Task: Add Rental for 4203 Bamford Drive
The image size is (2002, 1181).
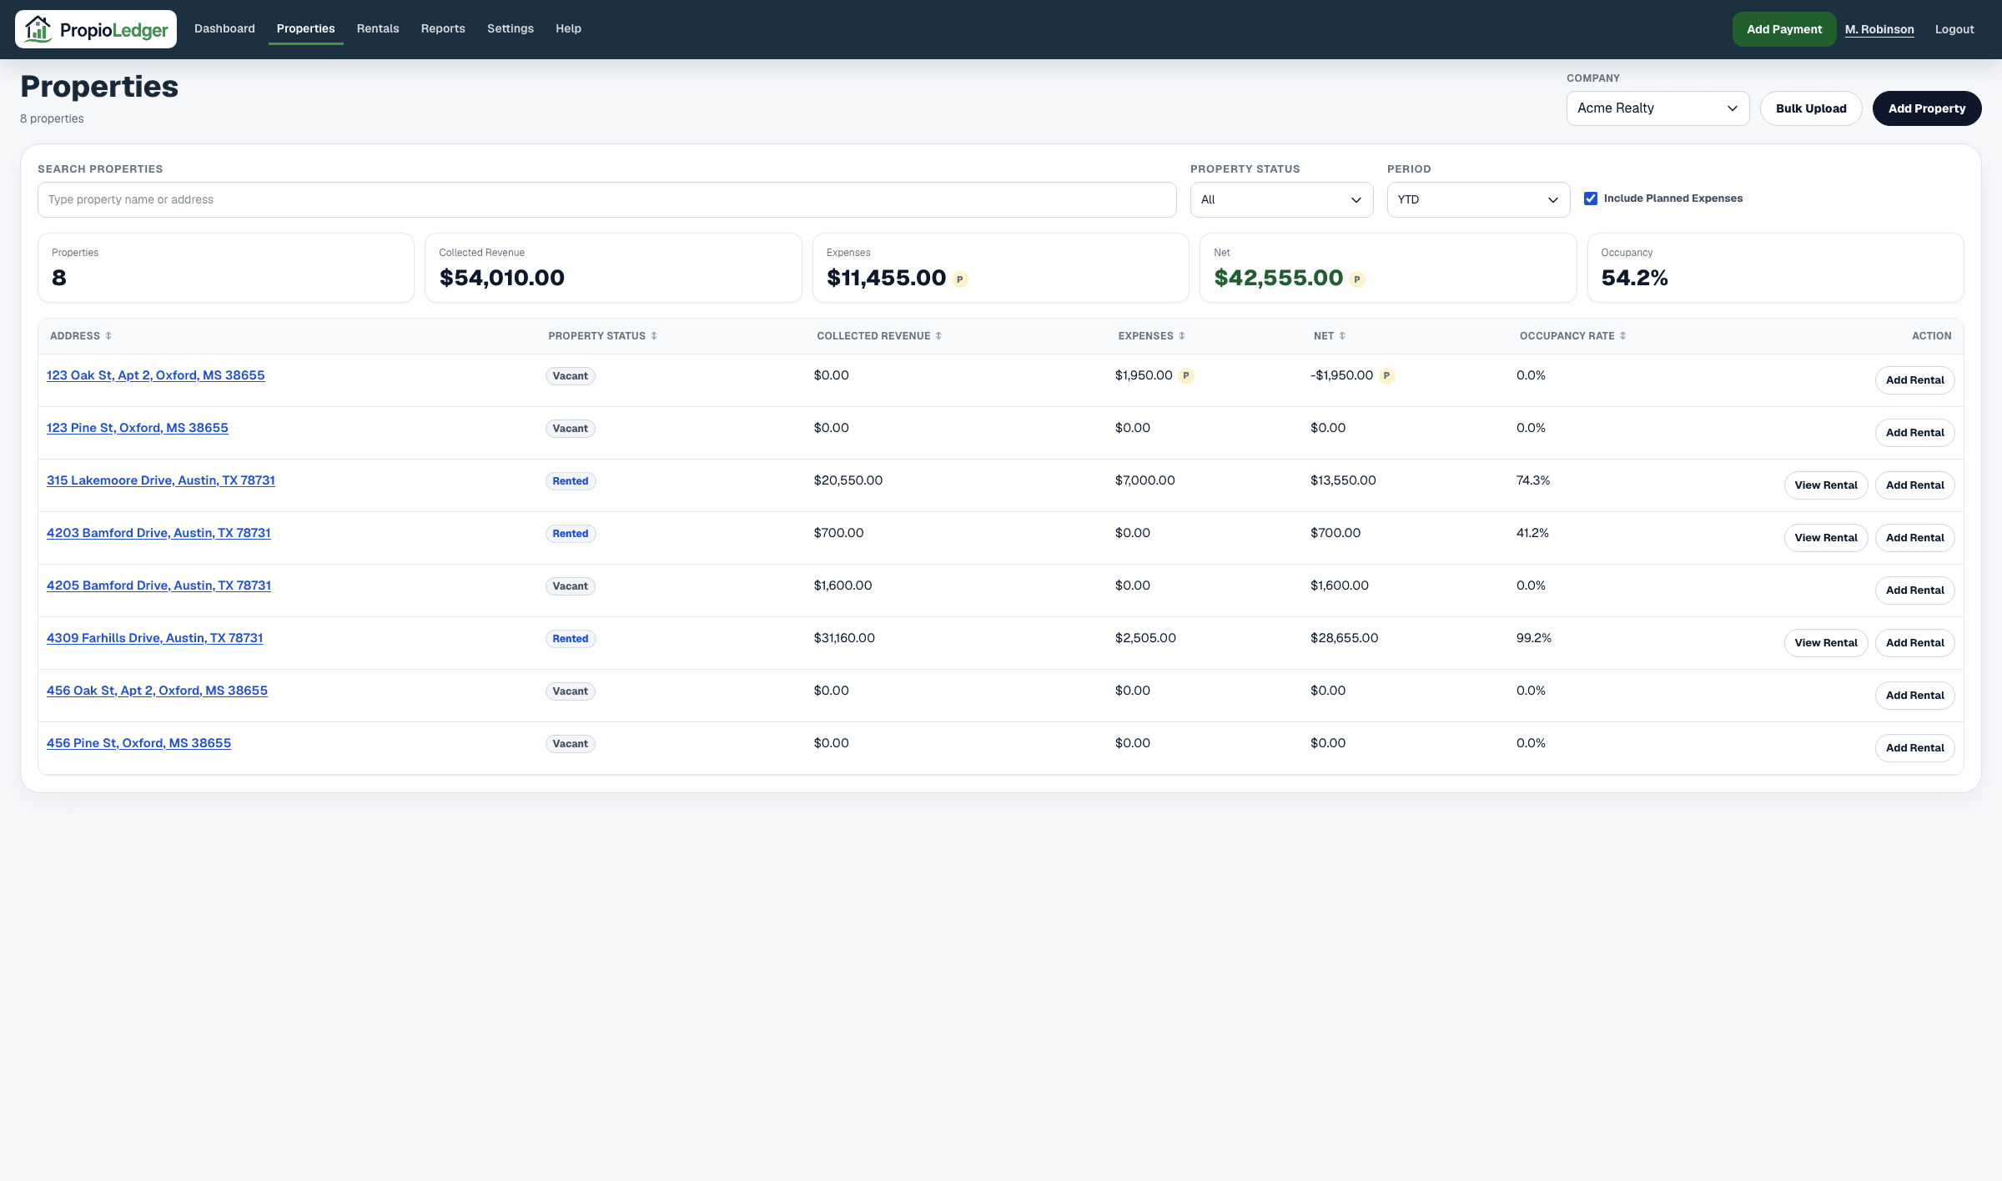Action: coord(1914,538)
